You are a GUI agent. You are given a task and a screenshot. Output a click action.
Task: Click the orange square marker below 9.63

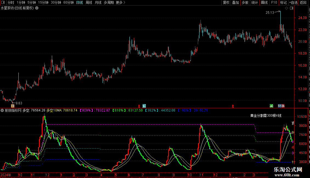[13, 106]
